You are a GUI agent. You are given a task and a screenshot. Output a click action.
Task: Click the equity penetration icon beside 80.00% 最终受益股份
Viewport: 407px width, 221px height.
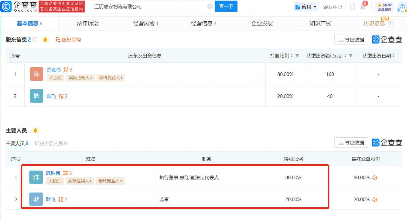pos(375,177)
